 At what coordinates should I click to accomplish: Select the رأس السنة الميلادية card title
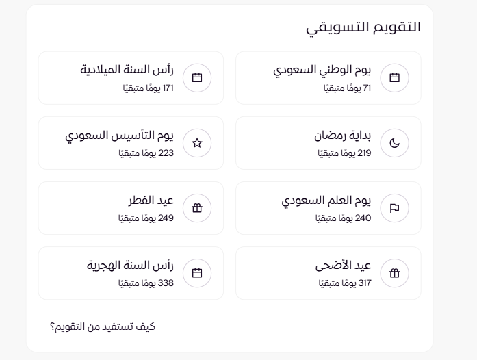click(x=127, y=70)
